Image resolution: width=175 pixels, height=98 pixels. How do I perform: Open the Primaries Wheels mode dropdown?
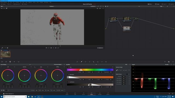pyautogui.click(x=58, y=65)
